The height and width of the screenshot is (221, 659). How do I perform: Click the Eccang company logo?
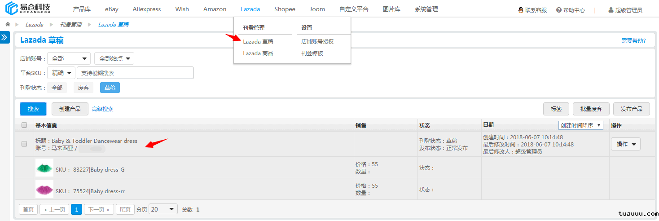coord(28,9)
